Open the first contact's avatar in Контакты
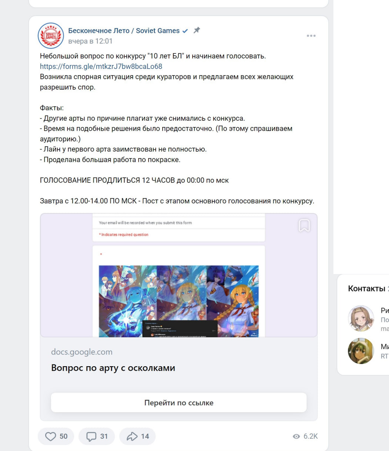 click(x=361, y=318)
